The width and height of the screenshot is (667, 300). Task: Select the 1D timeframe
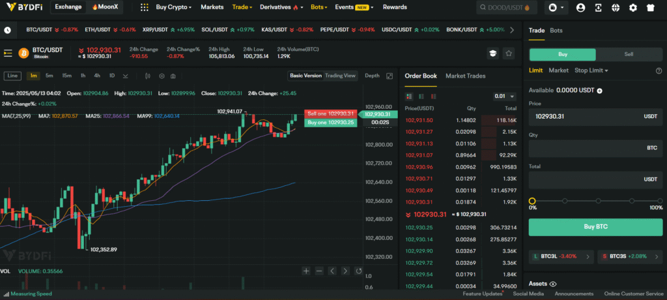tap(112, 76)
